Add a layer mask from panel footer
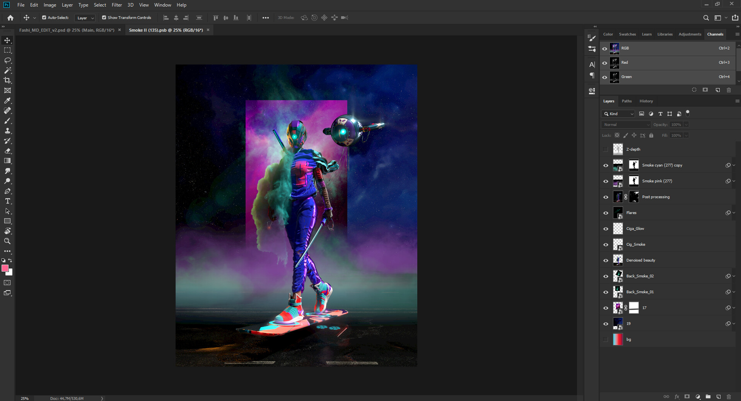Viewport: 741px width, 401px height. tap(687, 397)
